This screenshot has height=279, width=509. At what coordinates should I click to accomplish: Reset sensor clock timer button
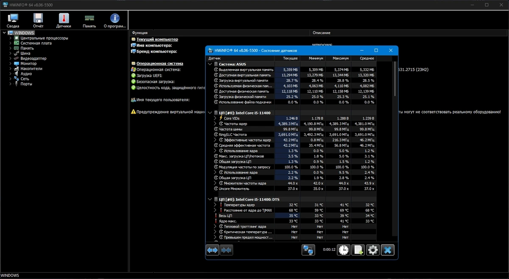coord(344,250)
